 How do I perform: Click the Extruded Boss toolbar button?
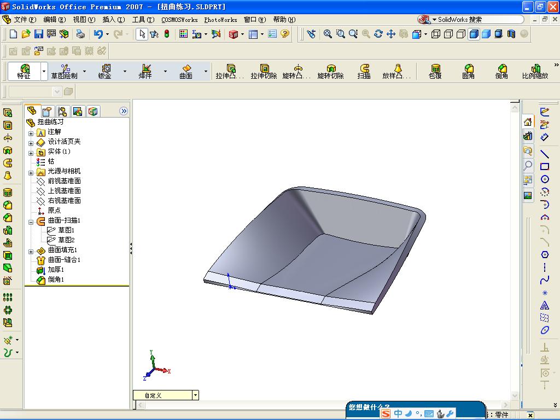(x=230, y=72)
